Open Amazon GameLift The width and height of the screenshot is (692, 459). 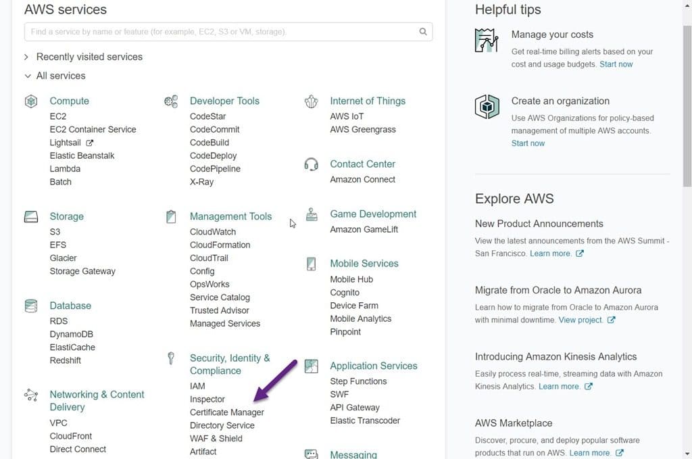[x=364, y=230]
